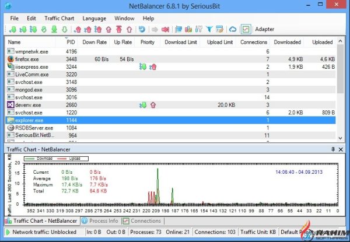Toggle the traffic chart toolbar button
The height and width of the screenshot is (242, 350).
(x=246, y=29)
